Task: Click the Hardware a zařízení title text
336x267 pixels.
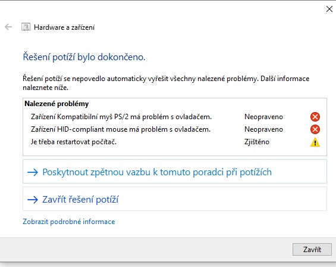Action: pos(64,27)
